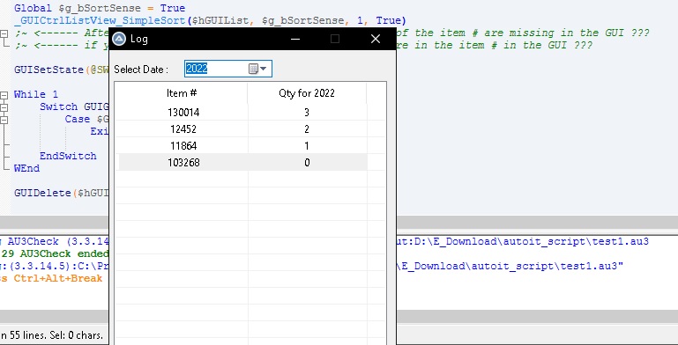678x345 pixels.
Task: Sort by the Item # column header
Action: click(182, 93)
